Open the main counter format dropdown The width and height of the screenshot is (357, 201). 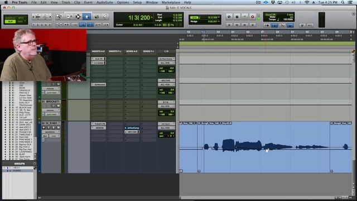pyautogui.click(x=152, y=17)
